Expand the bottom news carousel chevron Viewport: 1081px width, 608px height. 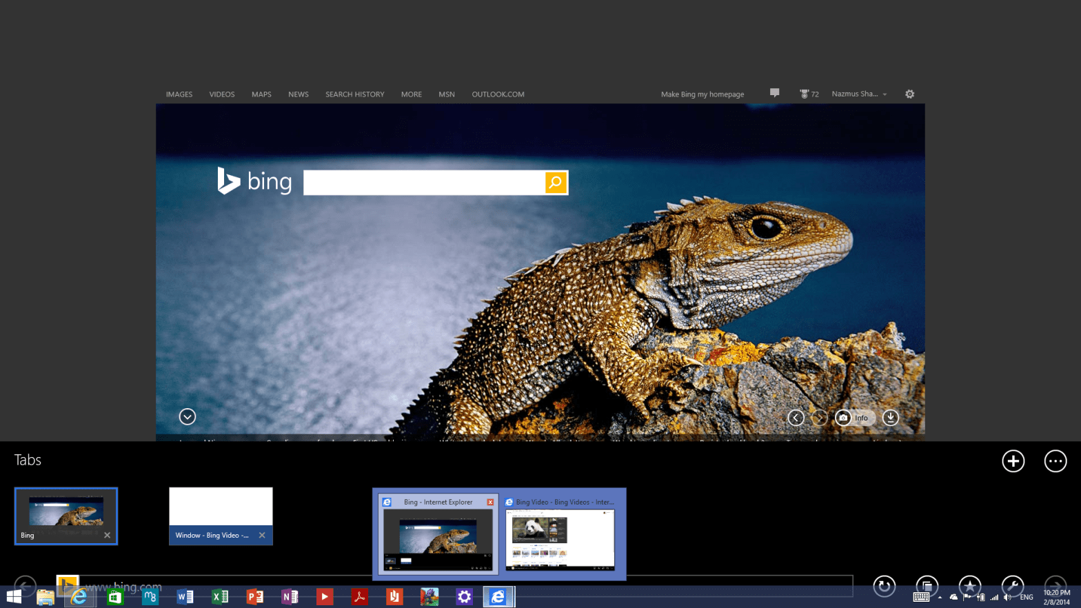(188, 416)
